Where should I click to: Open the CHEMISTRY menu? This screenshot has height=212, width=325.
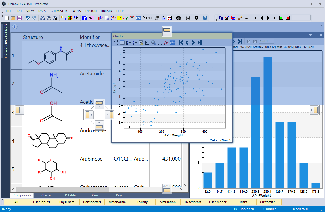click(x=59, y=11)
